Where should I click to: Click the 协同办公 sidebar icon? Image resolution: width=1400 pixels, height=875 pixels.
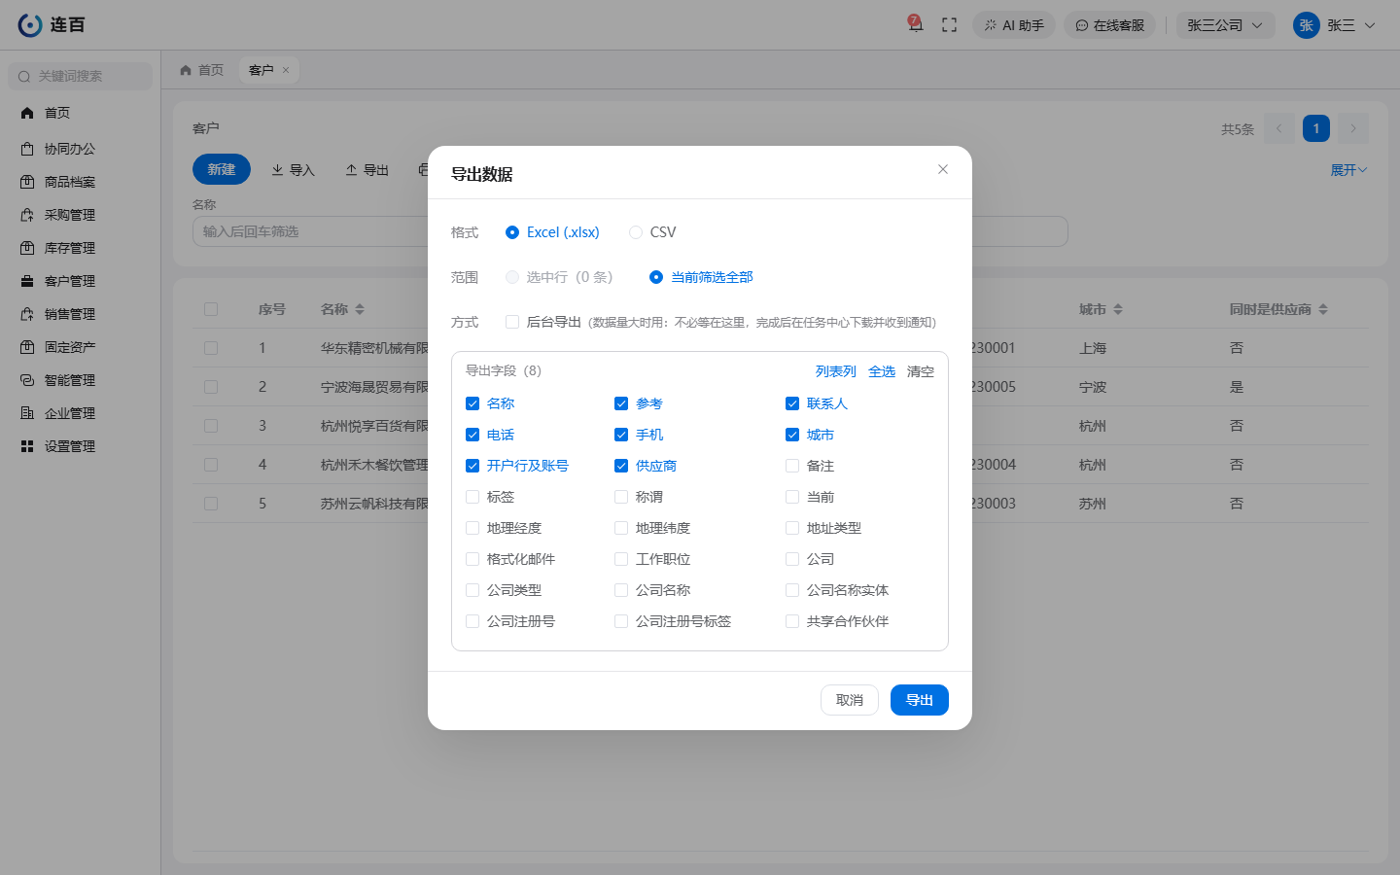point(27,149)
